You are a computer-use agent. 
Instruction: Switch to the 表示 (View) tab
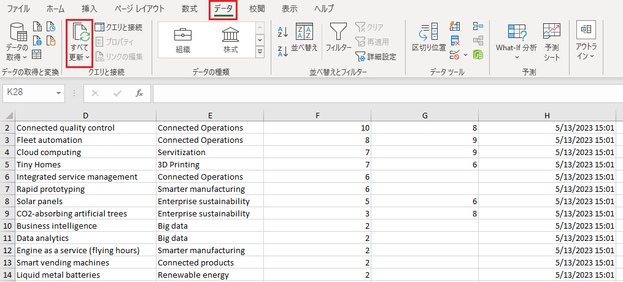[x=290, y=9]
